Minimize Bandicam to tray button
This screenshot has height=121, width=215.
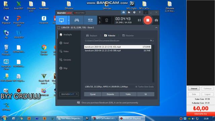[x=146, y=12]
